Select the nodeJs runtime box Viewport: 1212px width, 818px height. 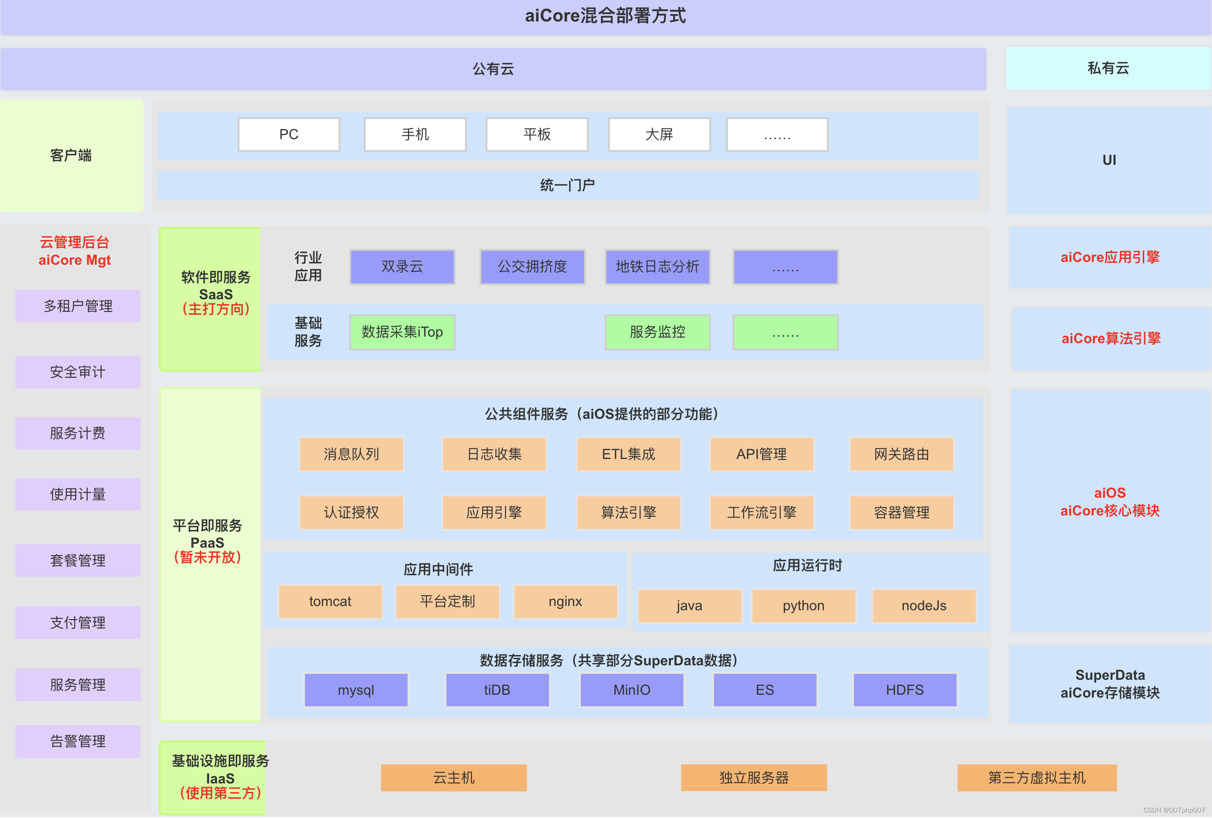924,606
